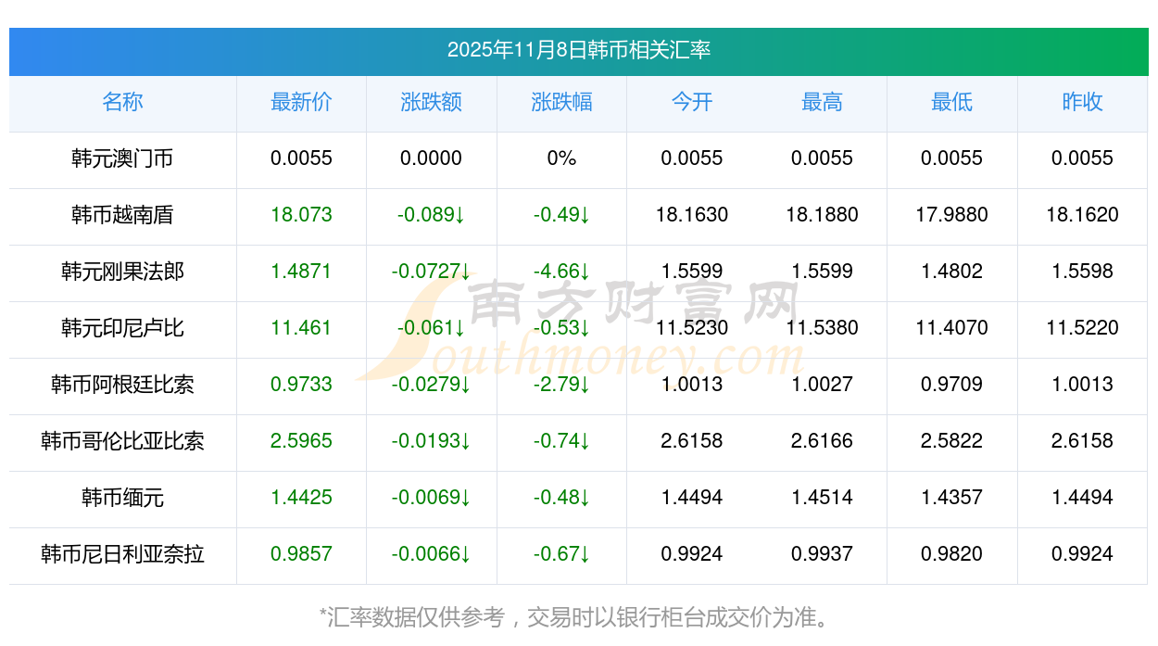Click the 涨跌额 column header

(431, 102)
